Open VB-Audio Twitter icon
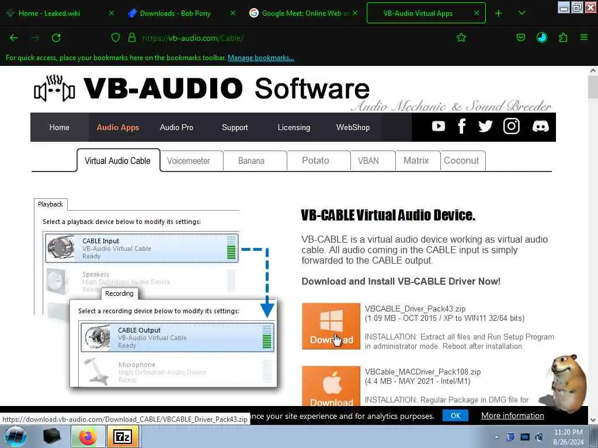 [x=485, y=126]
